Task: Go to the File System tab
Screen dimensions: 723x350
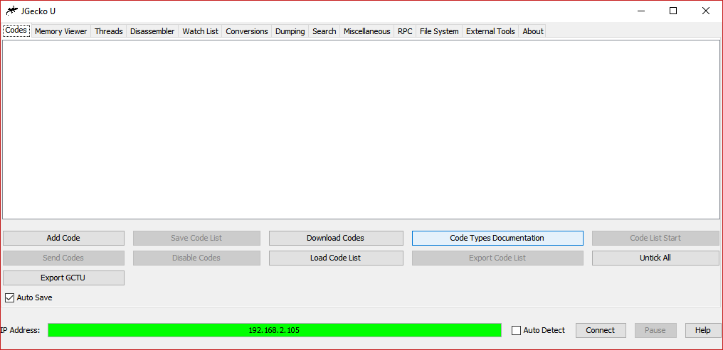Action: [x=439, y=31]
